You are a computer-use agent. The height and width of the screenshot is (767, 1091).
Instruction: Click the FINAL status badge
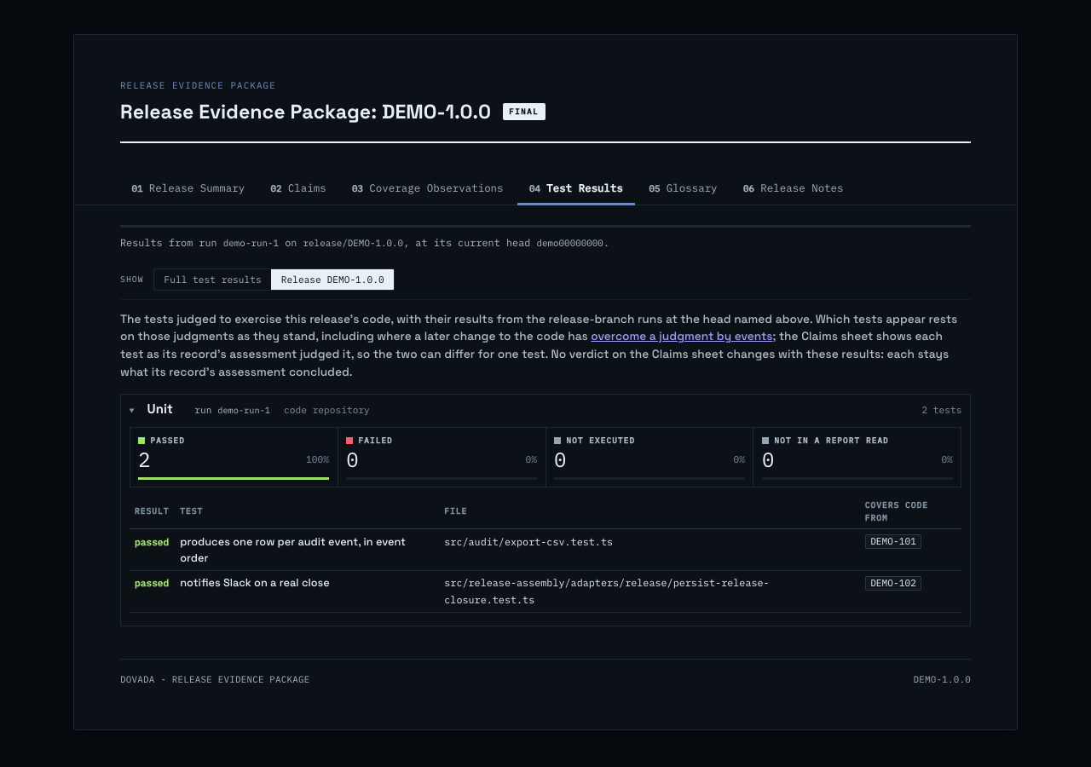click(x=524, y=112)
